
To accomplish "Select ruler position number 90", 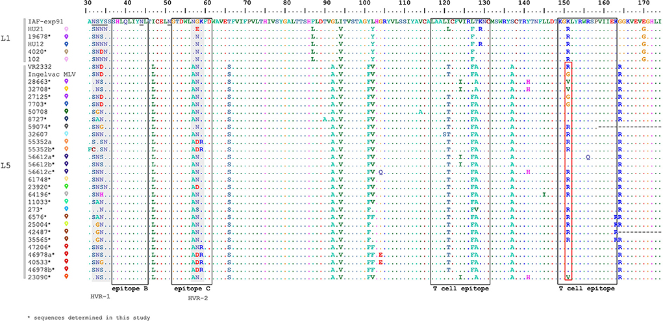I will click(x=327, y=5).
